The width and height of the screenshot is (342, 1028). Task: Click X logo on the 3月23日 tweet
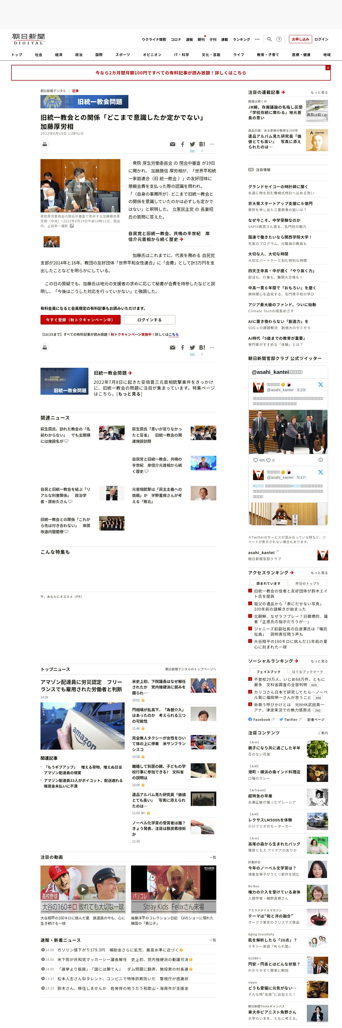pos(320,385)
